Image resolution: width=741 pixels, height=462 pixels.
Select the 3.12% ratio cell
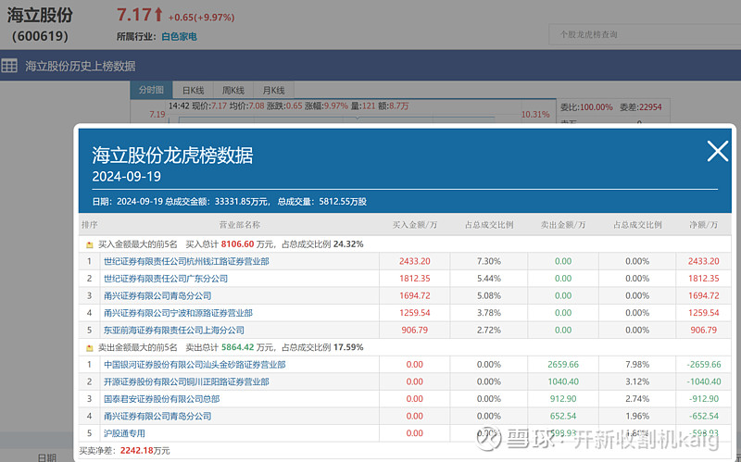(x=637, y=381)
